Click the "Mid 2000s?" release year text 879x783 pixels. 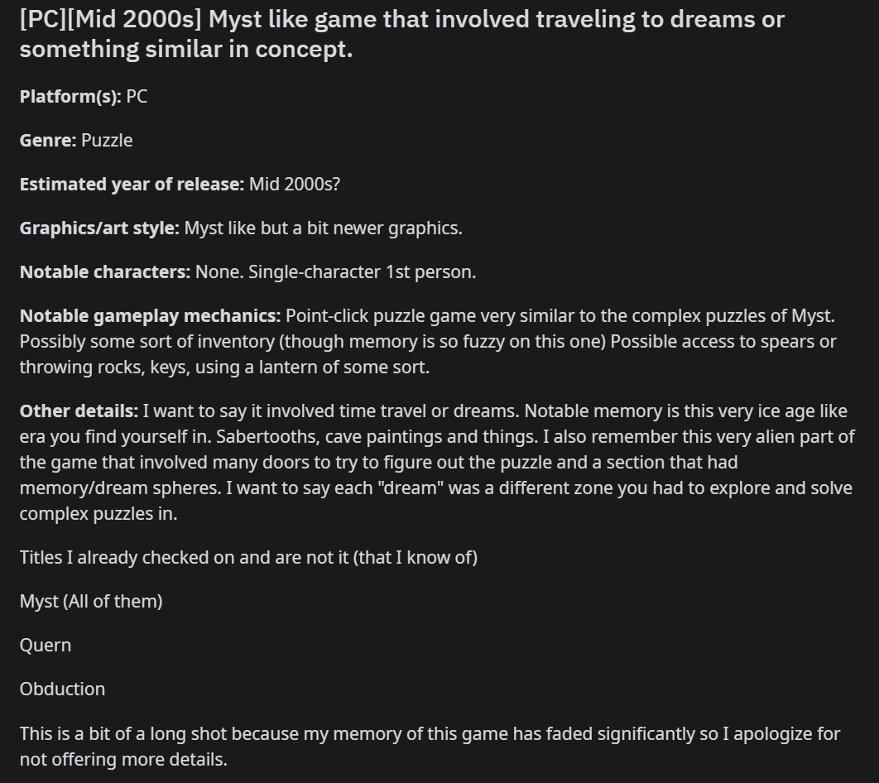(295, 184)
